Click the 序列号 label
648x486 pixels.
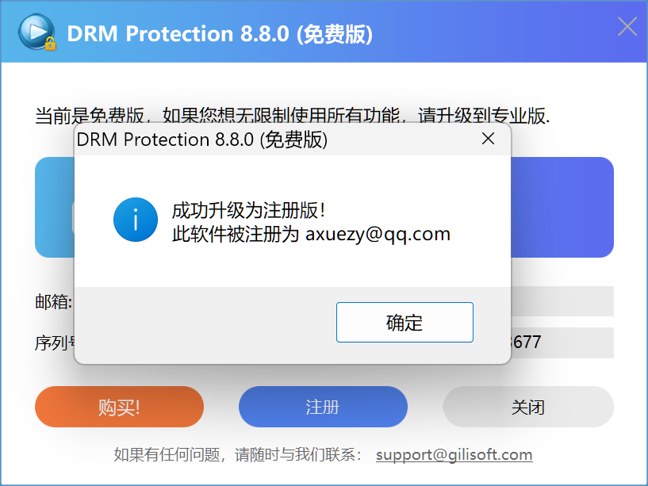click(x=55, y=343)
